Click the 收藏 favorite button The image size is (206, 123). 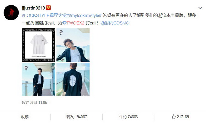click(x=25, y=117)
